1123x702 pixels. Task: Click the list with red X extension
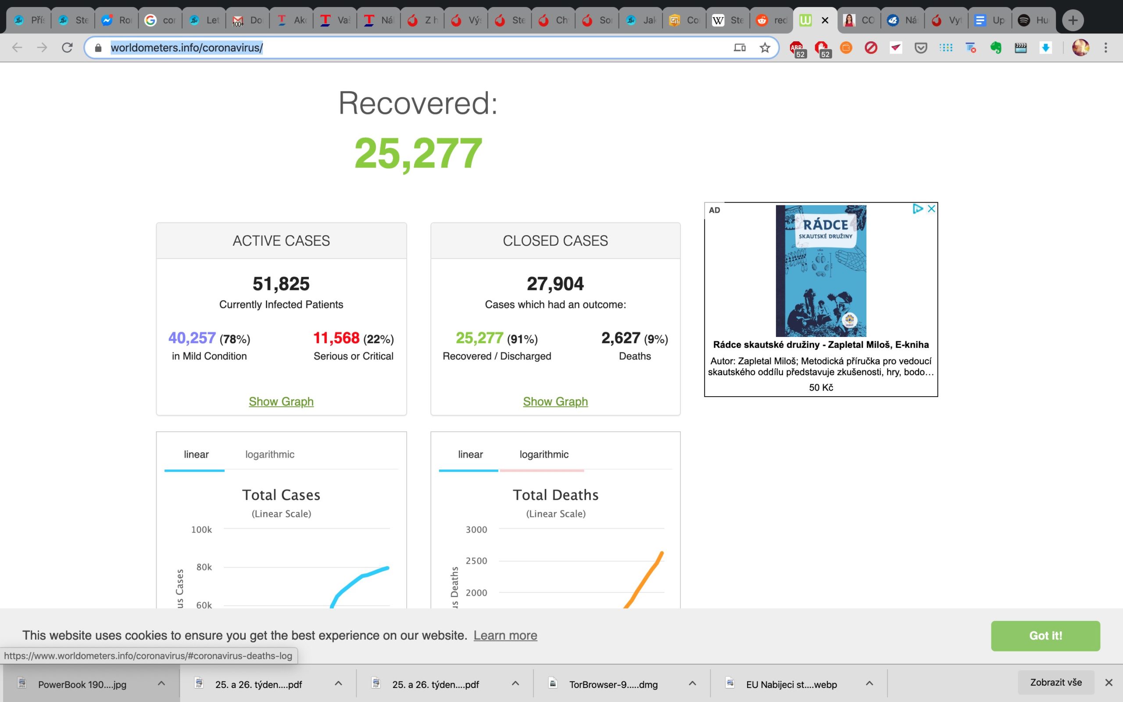(x=971, y=47)
